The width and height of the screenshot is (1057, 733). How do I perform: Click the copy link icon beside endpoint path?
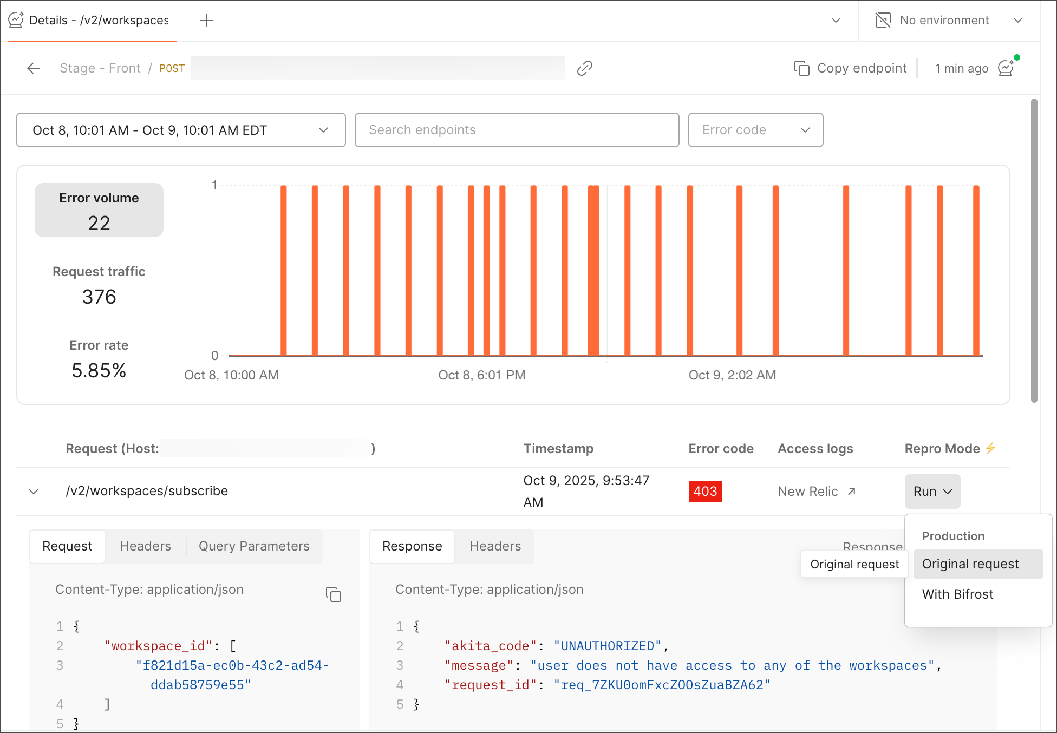(x=585, y=68)
